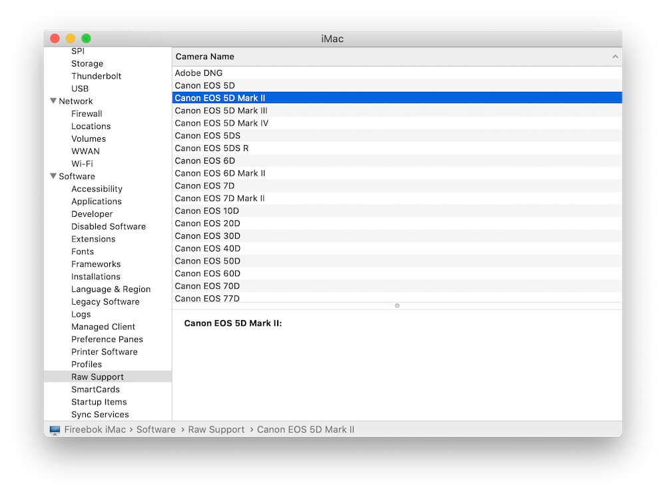Open Logs in the sidebar
666x495 pixels.
point(81,314)
